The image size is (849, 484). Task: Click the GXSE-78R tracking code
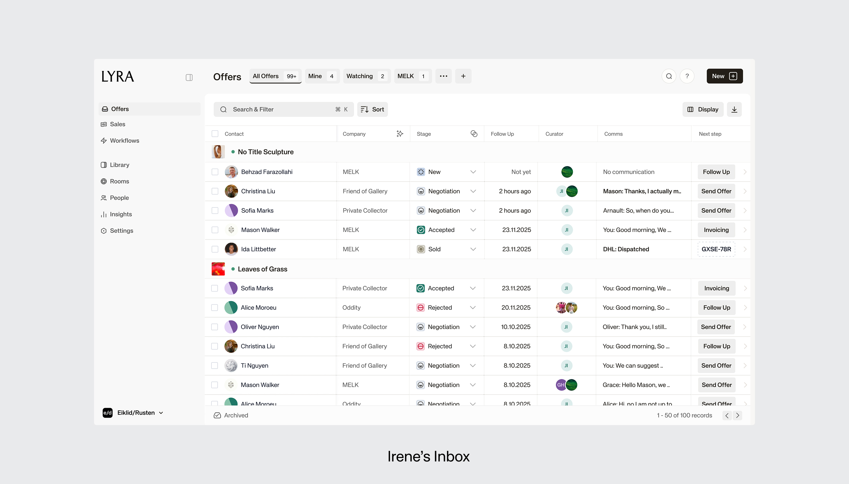pos(716,249)
